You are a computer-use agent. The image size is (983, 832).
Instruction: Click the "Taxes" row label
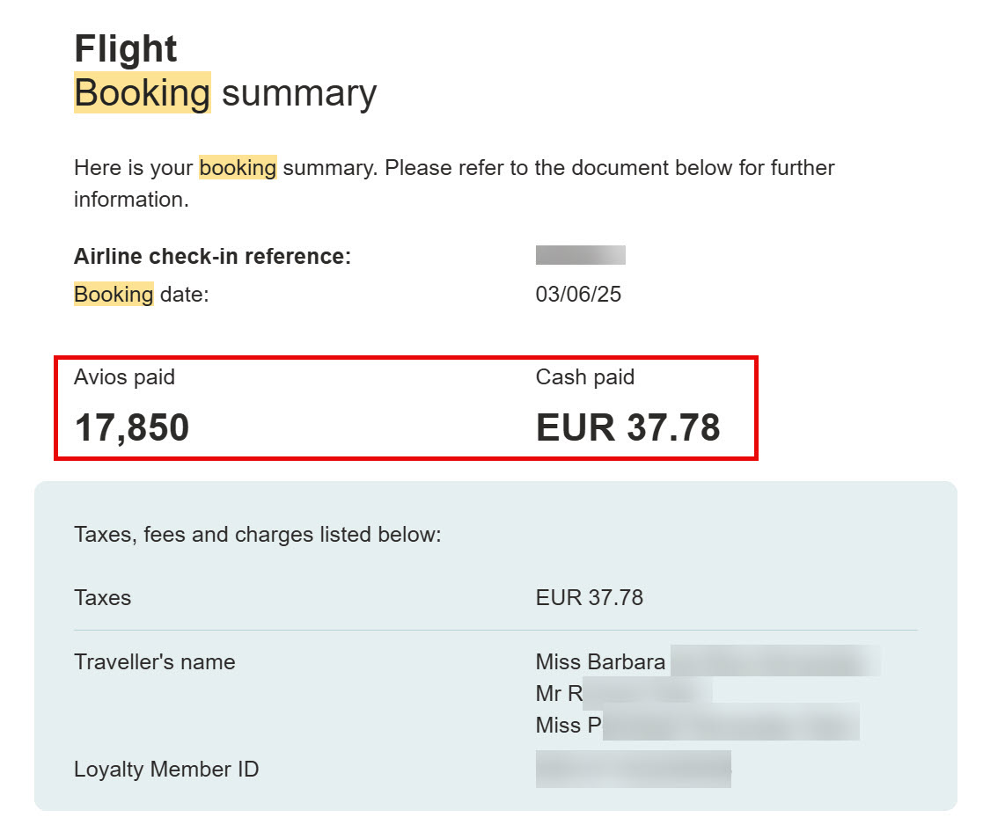tap(102, 598)
